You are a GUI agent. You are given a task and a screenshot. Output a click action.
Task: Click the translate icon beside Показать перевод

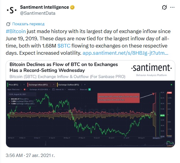(x=8, y=24)
